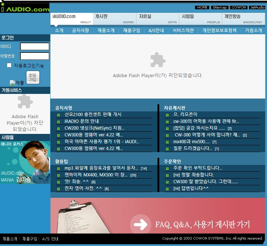Open the 주문확인 section heading
Image resolution: width=267 pixels, height=246 pixels.
tap(172, 161)
